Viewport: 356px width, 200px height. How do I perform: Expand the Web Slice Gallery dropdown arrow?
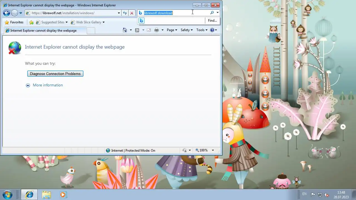[103, 22]
